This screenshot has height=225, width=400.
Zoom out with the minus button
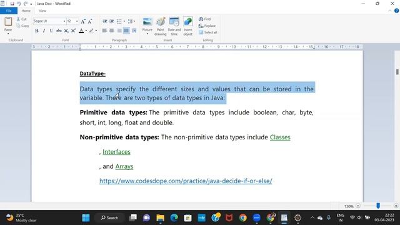[x=358, y=206]
